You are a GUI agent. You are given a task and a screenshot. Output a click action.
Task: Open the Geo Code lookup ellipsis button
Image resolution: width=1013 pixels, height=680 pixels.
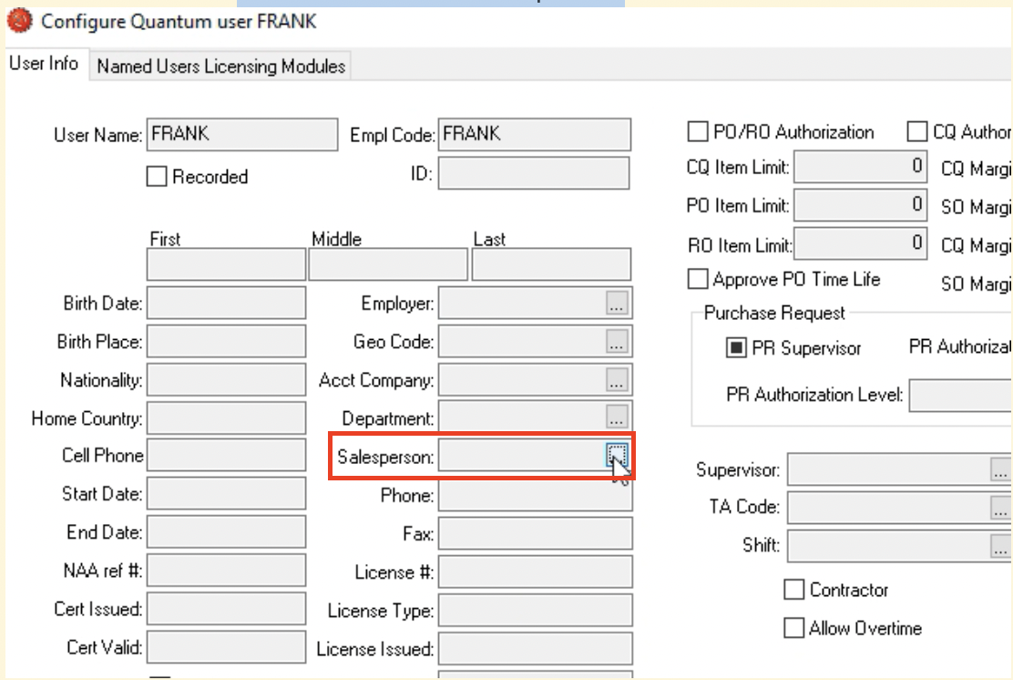pyautogui.click(x=617, y=341)
